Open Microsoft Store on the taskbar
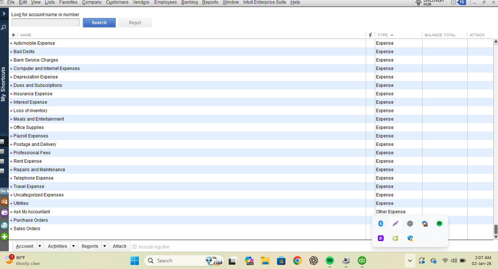Image resolution: width=498 pixels, height=269 pixels. pos(281,261)
